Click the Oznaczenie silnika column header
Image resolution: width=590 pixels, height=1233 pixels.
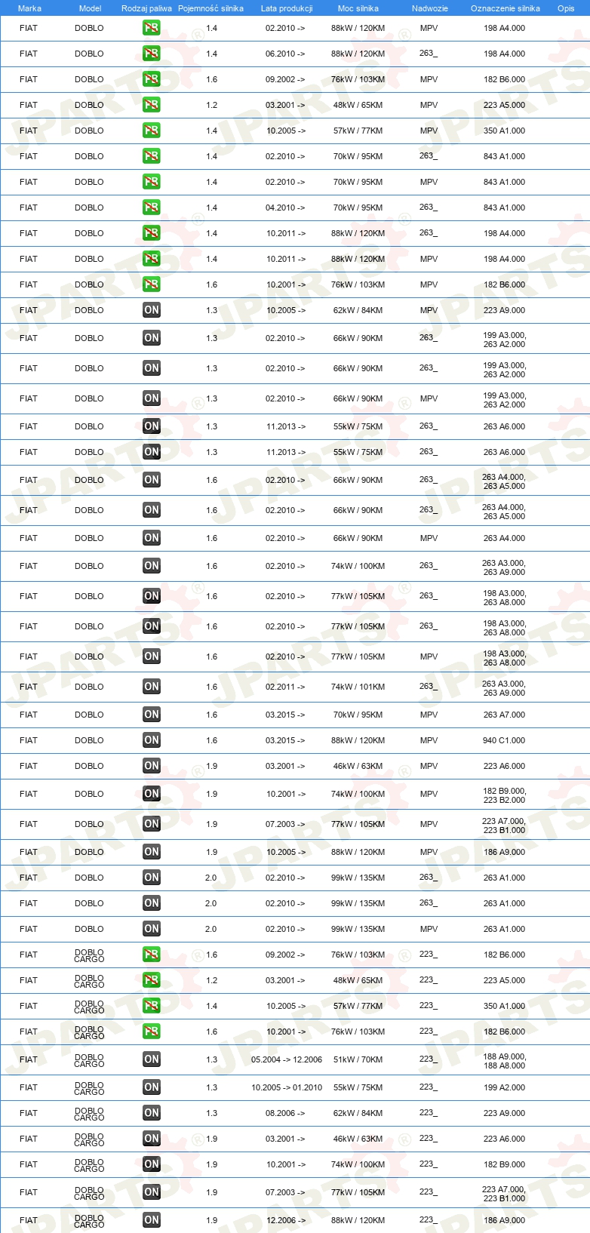point(505,8)
